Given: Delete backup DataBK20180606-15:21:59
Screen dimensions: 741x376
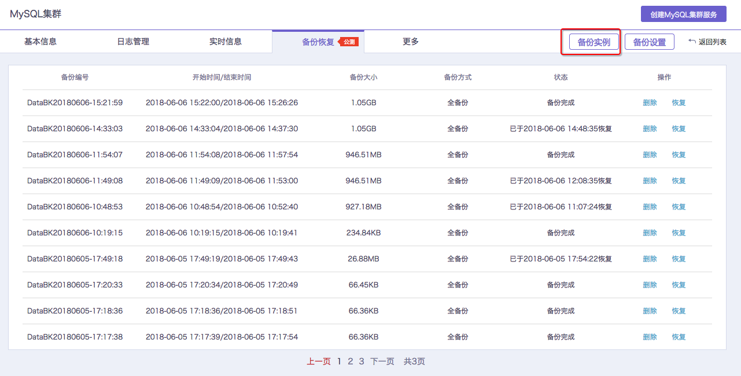Looking at the screenshot, I should click(650, 103).
